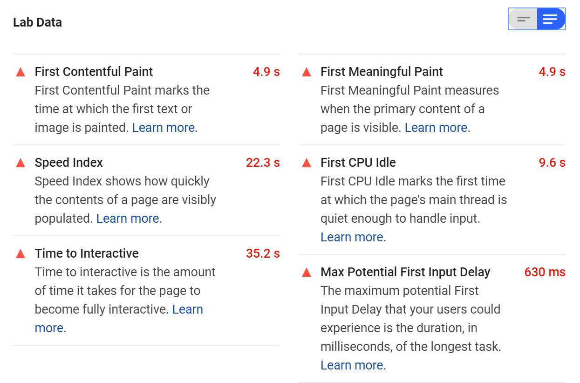The width and height of the screenshot is (580, 383).
Task: Click the 22.3 s Speed Index value
Action: pos(263,162)
